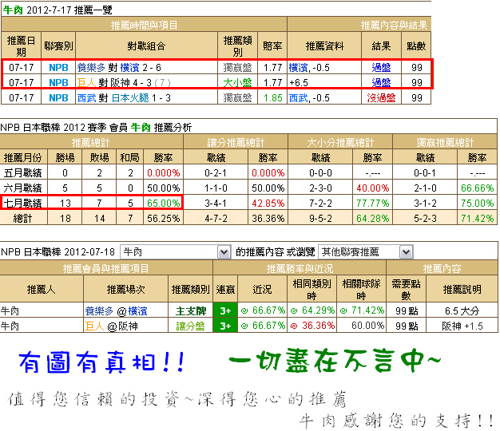Image resolution: width=500 pixels, height=431 pixels.
Task: Click the 西武 link in 推薦資料 column
Action: [298, 98]
